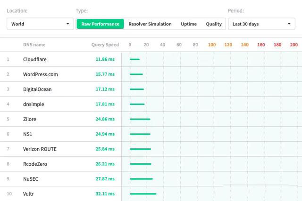Screen dimensions: 302x201
Task: Click the NuSEC provider name
Action: coord(31,179)
